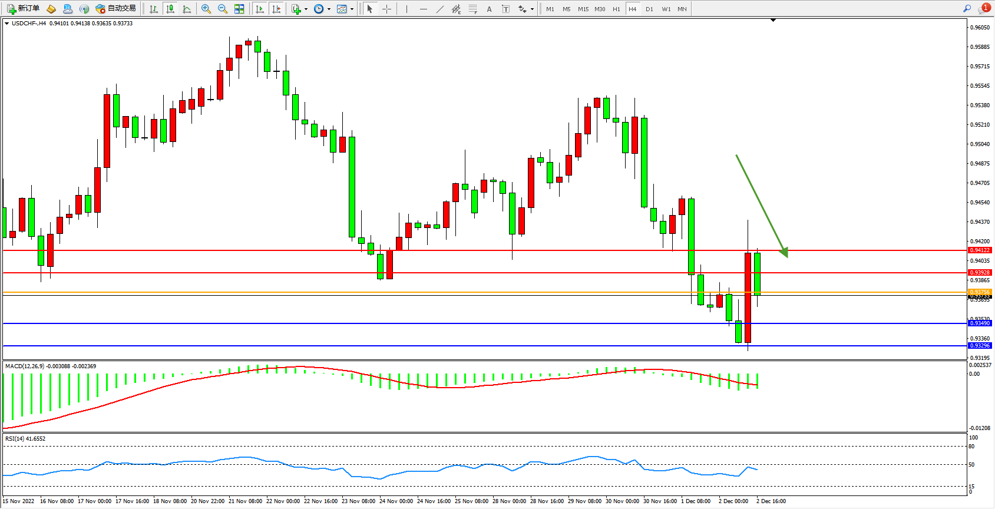
Task: Click the search magnifier in top right
Action: 967,9
